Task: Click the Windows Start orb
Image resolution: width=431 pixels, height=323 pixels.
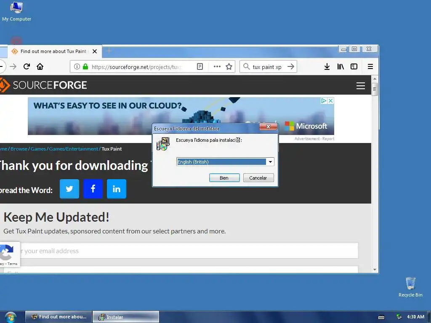Action: tap(11, 317)
